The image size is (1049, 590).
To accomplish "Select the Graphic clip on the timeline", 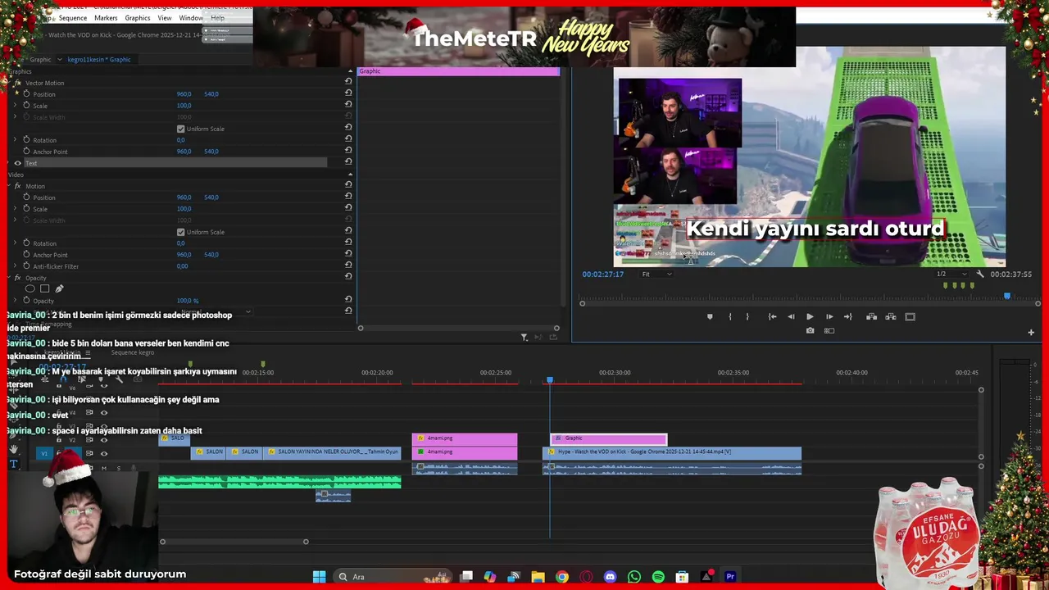I will [609, 438].
